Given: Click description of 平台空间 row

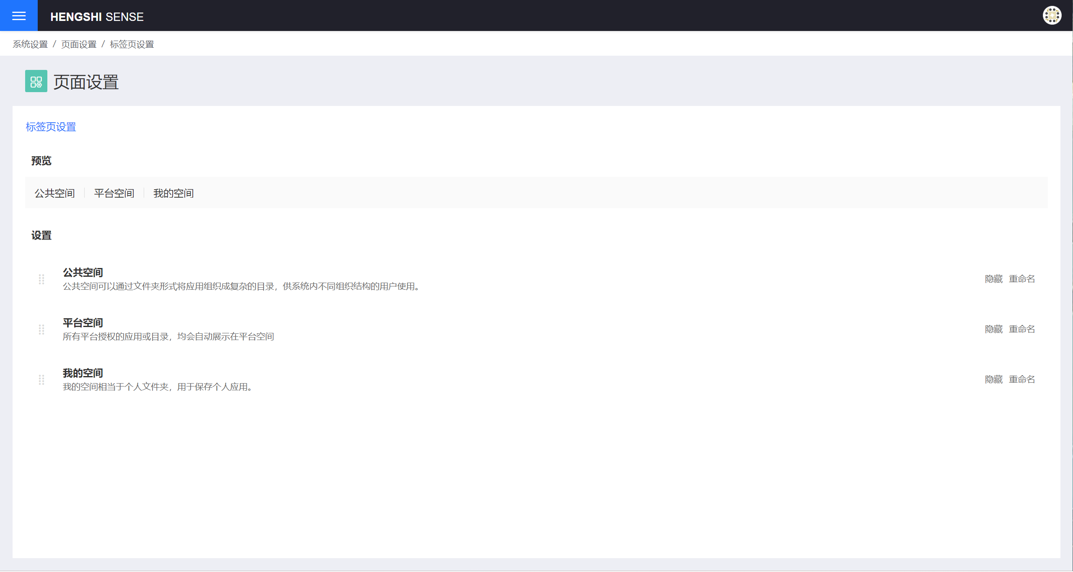Looking at the screenshot, I should pyautogui.click(x=168, y=337).
